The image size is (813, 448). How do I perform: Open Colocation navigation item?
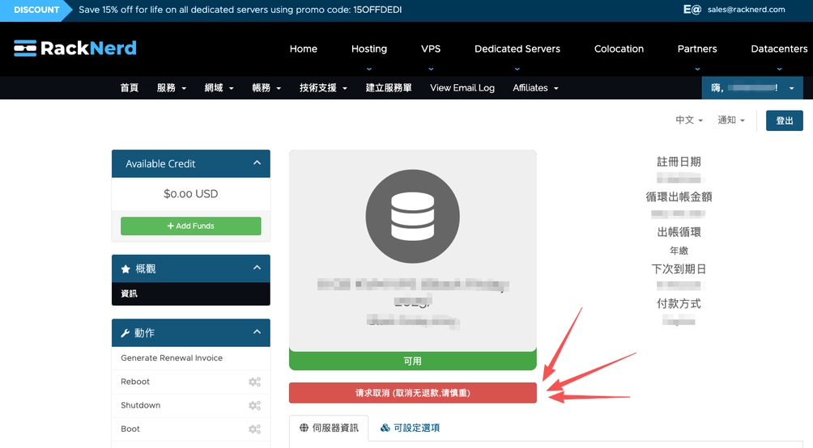[619, 49]
